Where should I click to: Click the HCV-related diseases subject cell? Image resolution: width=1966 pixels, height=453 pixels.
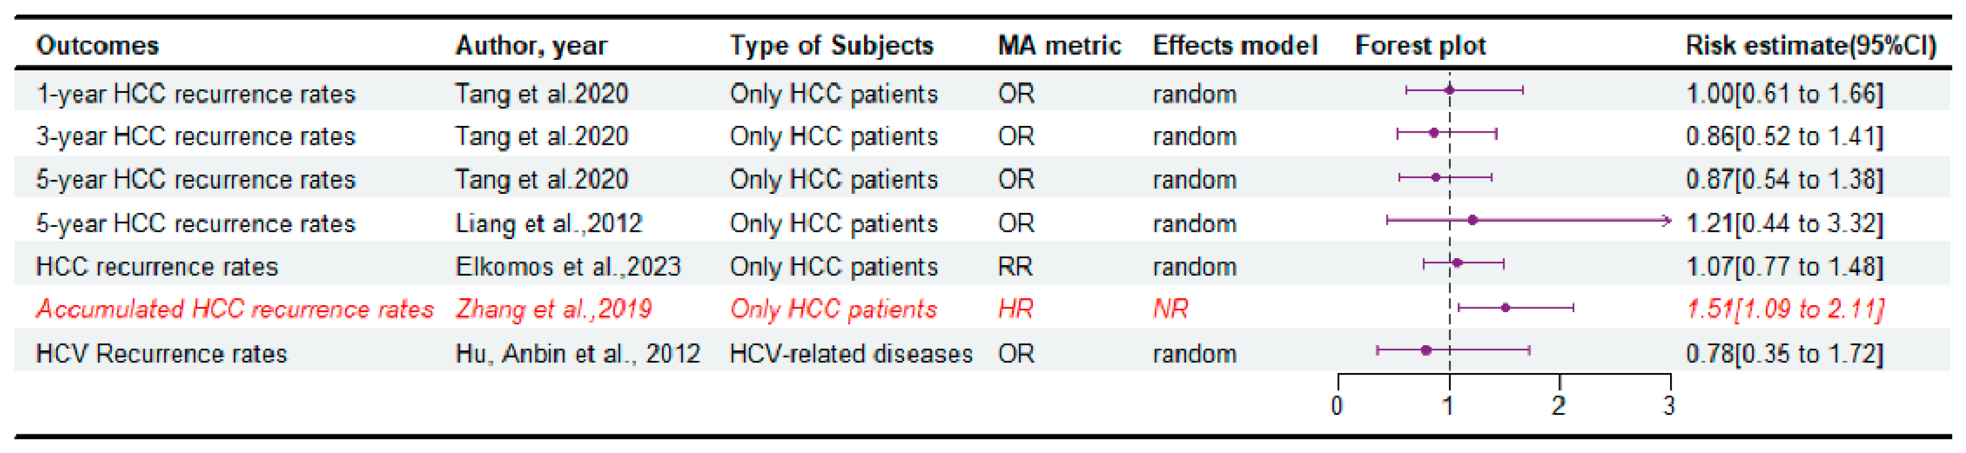850,353
